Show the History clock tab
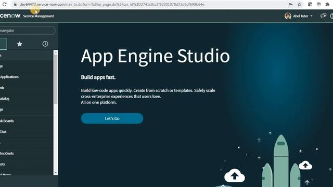 click(45, 44)
